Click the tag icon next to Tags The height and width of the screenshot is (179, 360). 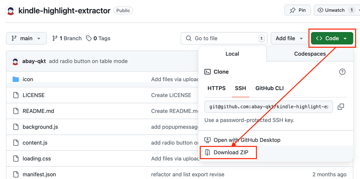click(89, 38)
